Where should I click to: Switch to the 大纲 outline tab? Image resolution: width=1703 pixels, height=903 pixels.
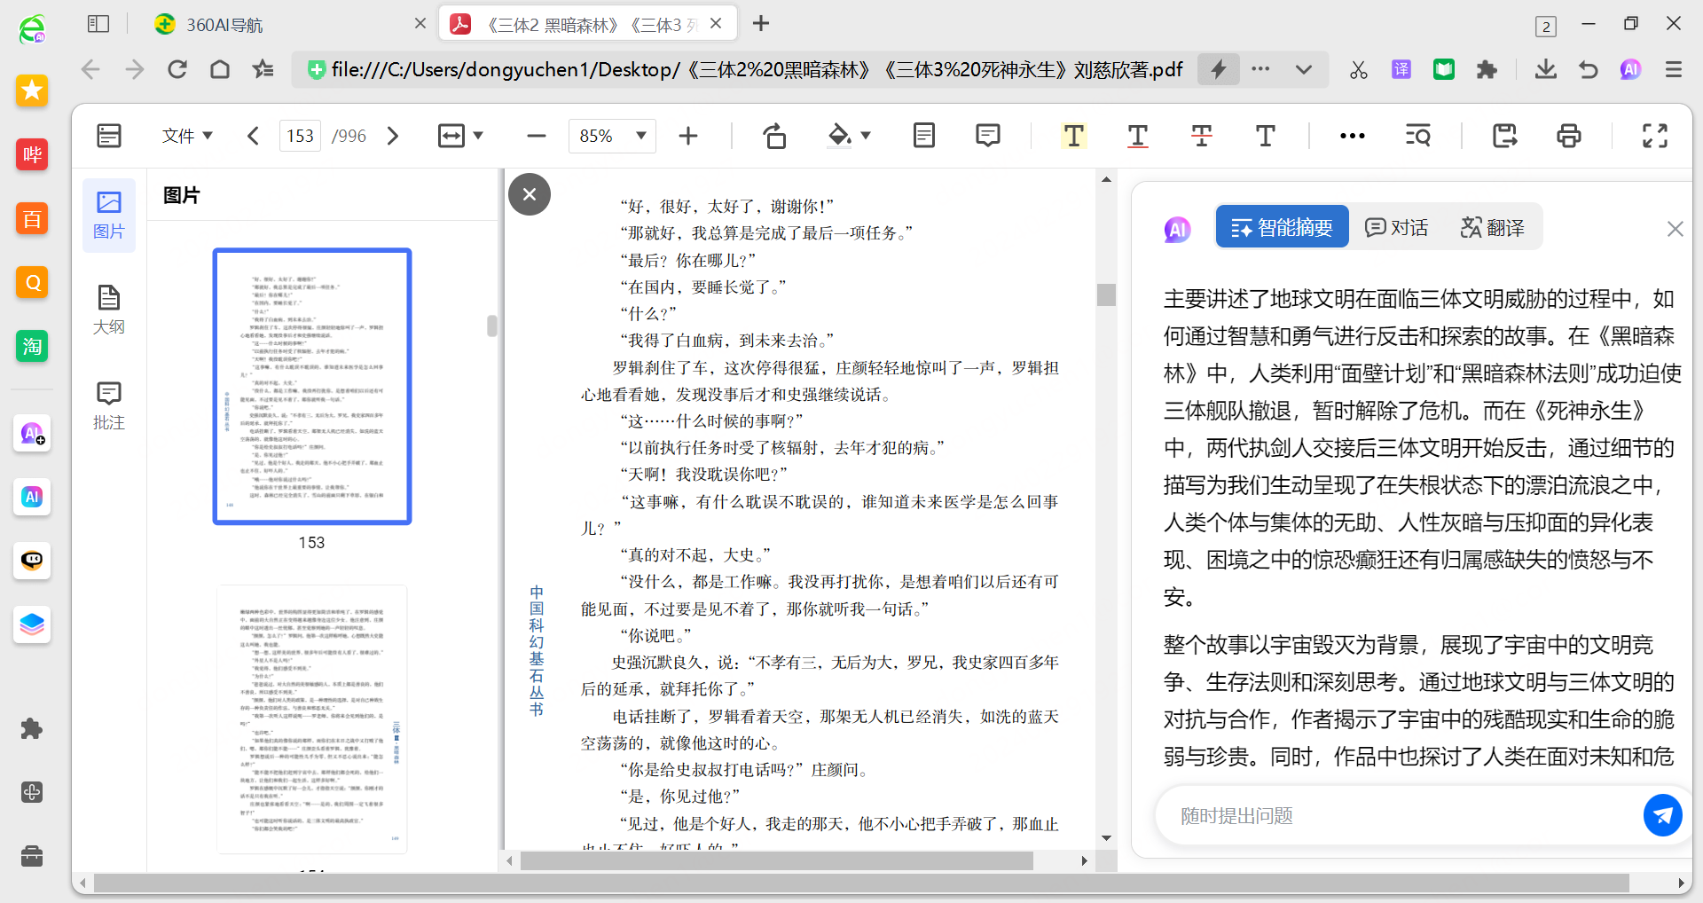tap(109, 310)
